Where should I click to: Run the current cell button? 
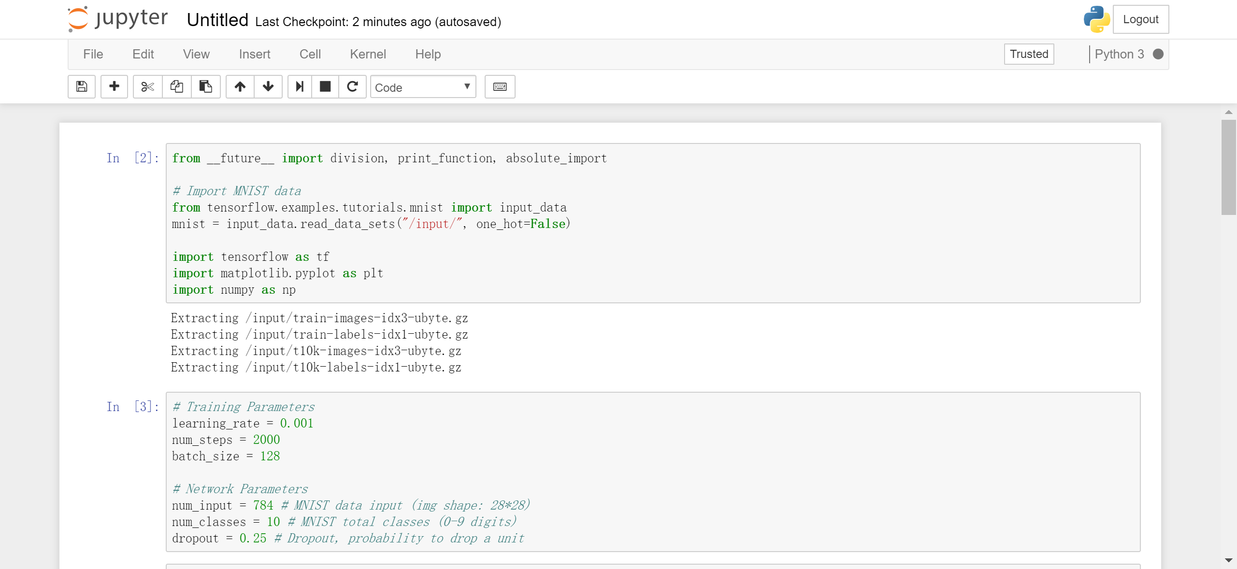(x=300, y=86)
